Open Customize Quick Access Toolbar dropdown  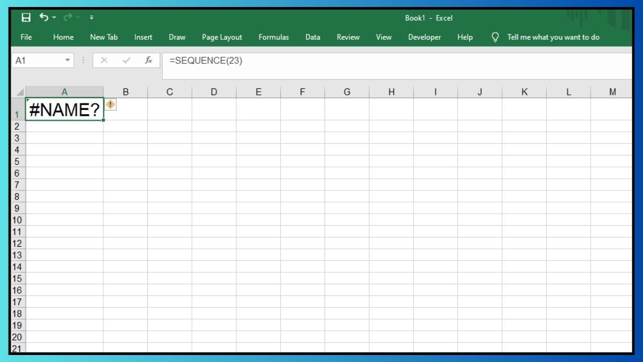click(x=92, y=18)
